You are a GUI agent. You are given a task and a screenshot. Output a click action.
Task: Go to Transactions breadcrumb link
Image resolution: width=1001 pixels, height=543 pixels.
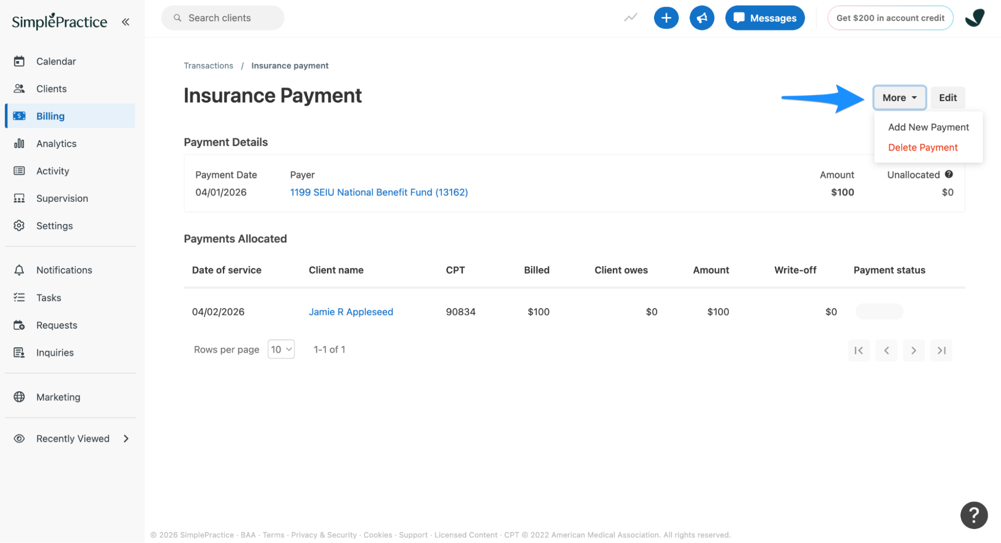(208, 66)
